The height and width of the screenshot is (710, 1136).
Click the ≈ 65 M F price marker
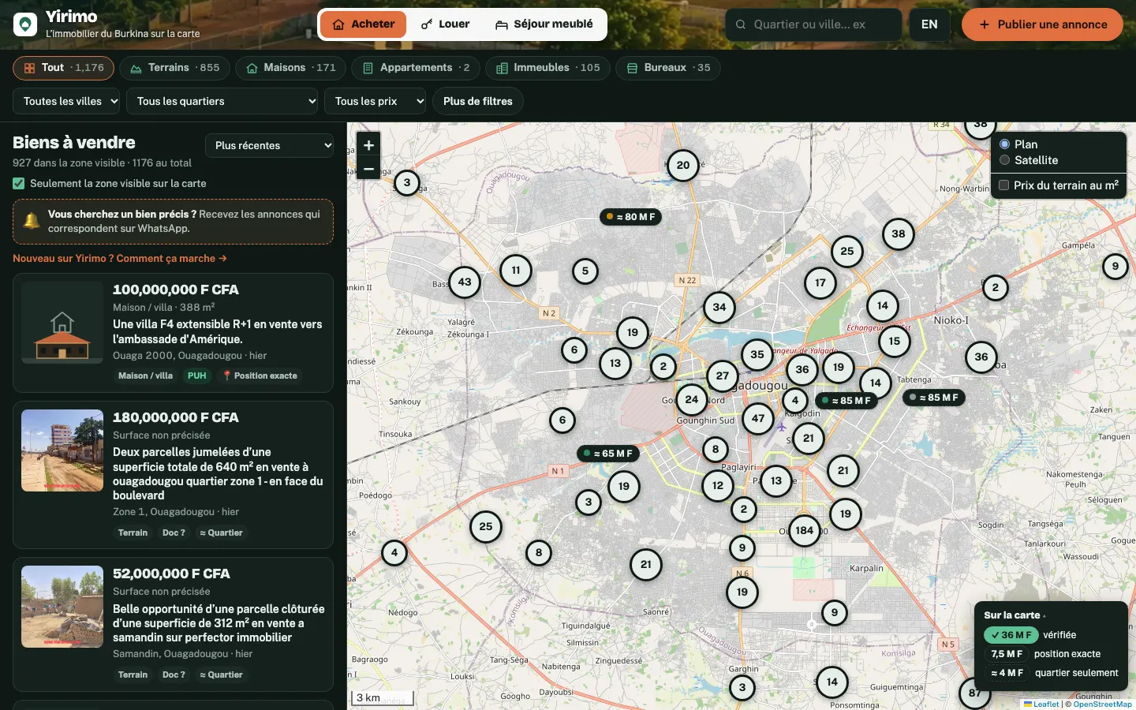(x=607, y=454)
